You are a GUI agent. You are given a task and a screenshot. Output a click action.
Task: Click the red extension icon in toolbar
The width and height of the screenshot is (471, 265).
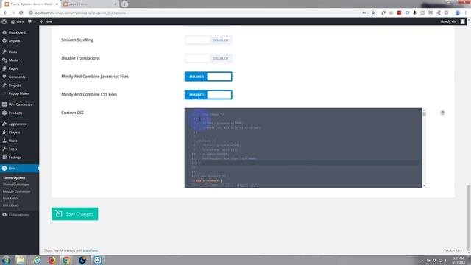[399, 13]
